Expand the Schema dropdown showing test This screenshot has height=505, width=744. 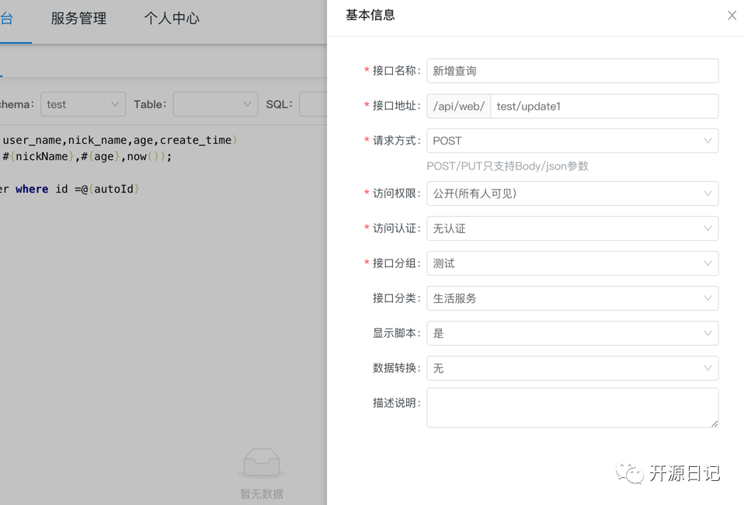click(82, 104)
